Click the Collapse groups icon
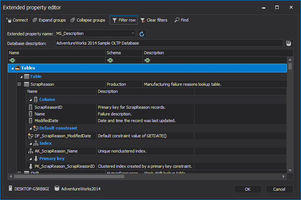Viewport: 301px width, 200px height. click(73, 20)
